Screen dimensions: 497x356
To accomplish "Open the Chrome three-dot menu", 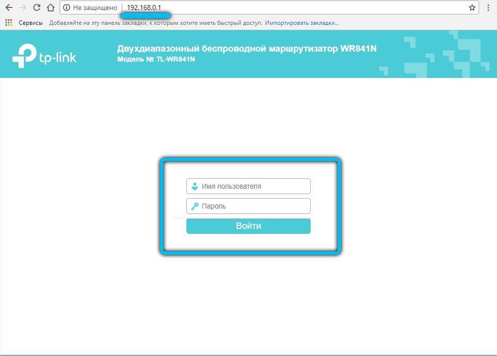I will point(488,7).
